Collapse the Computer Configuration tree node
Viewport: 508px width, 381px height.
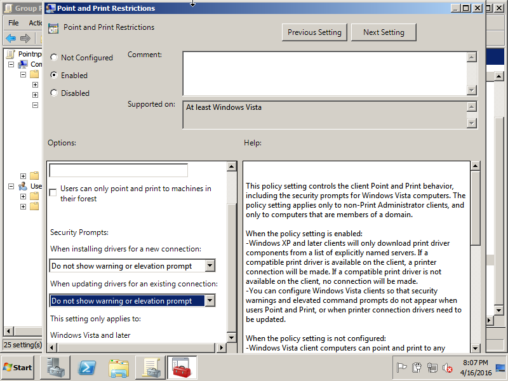11,64
